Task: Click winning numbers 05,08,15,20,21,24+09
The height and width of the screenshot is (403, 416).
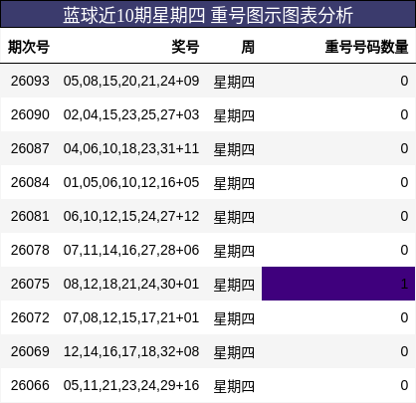Action: [x=131, y=81]
